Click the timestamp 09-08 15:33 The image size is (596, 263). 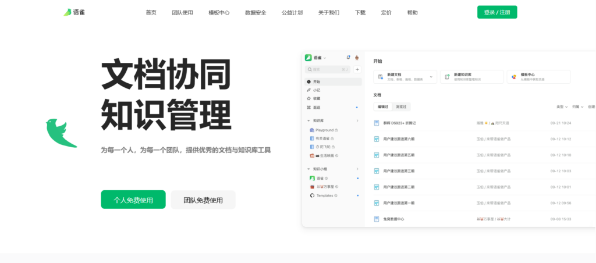(560, 219)
